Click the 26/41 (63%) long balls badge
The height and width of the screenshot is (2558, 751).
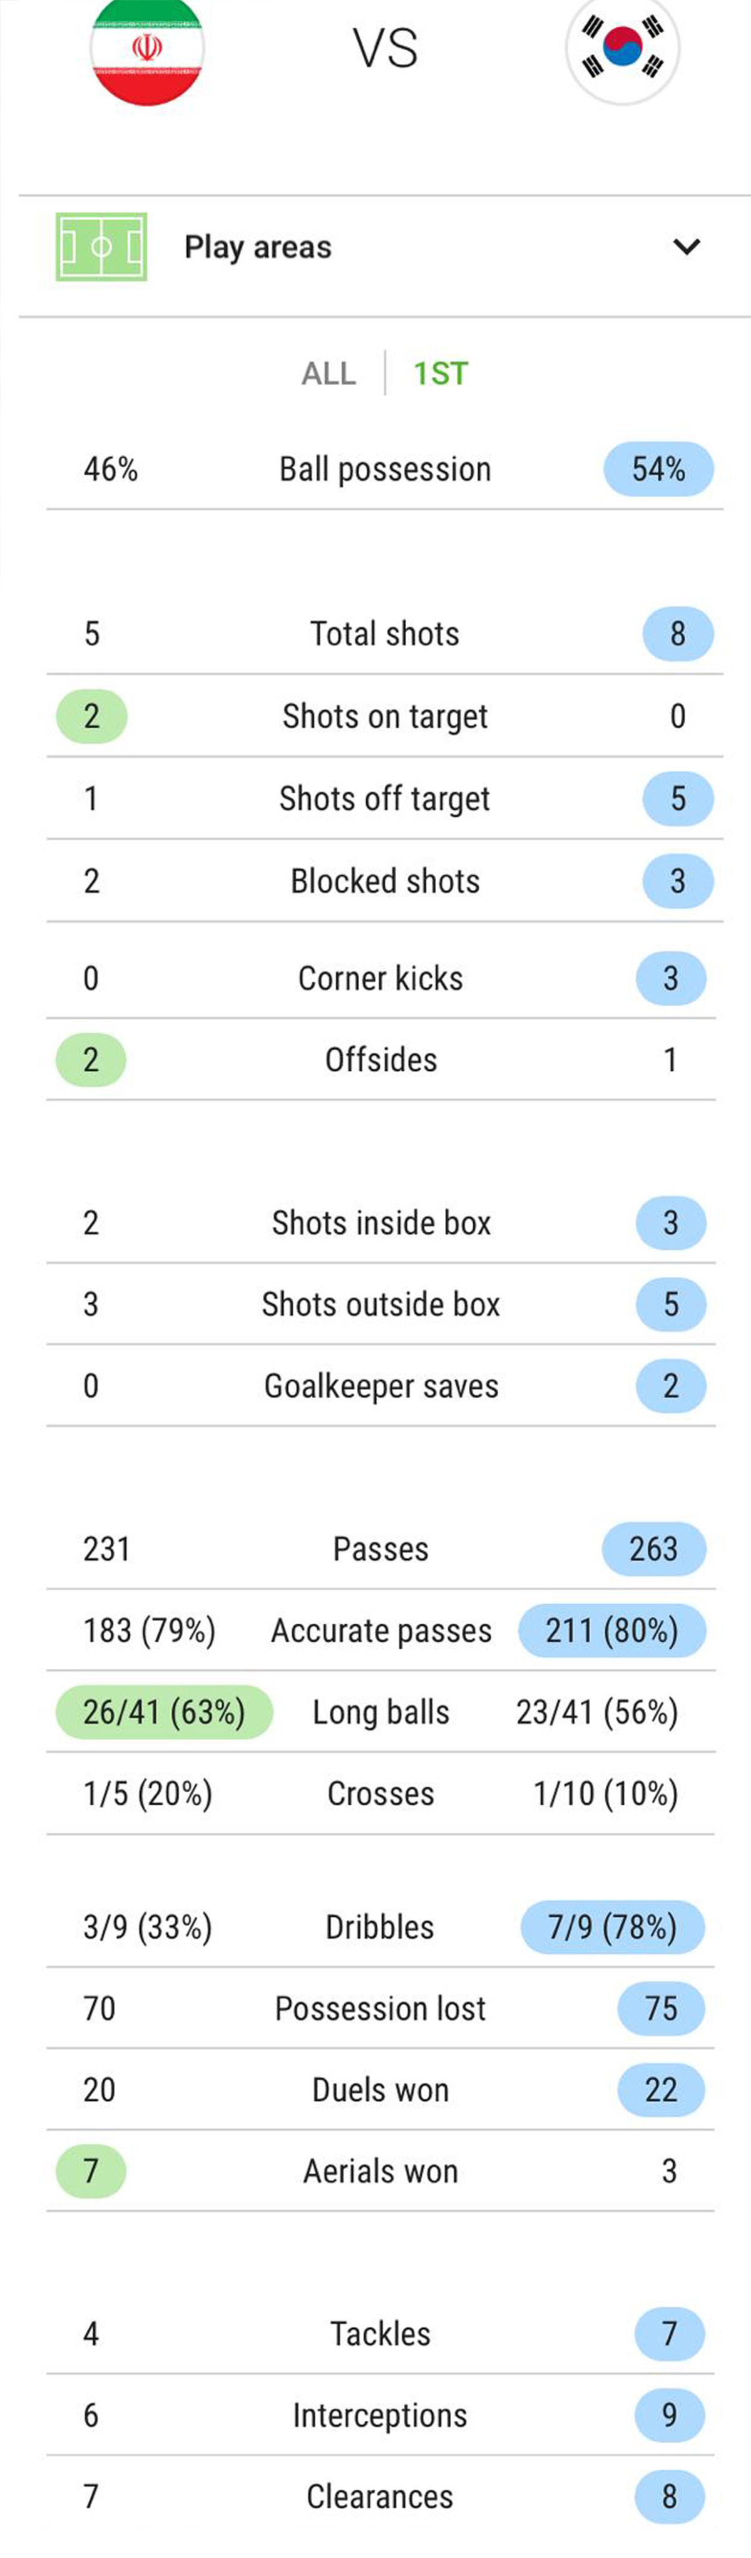(x=164, y=1712)
